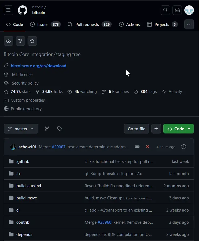
Task: View 4k watching users
Action: [x=82, y=92]
